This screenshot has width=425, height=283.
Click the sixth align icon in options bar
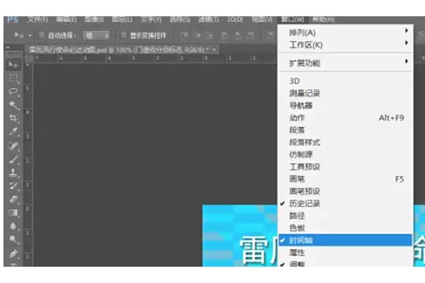tap(249, 35)
